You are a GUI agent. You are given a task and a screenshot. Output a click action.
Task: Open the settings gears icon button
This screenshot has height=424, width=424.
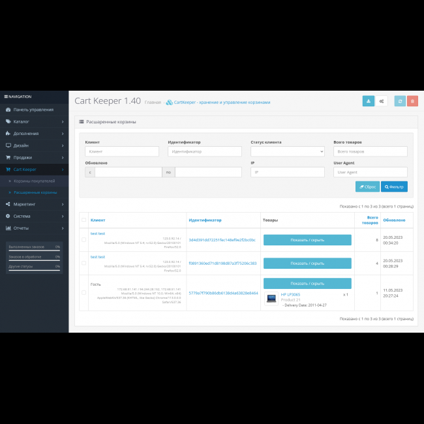(382, 101)
